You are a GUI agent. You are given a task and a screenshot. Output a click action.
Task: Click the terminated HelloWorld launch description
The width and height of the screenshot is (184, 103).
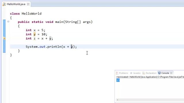pyautogui.click(x=150, y=77)
